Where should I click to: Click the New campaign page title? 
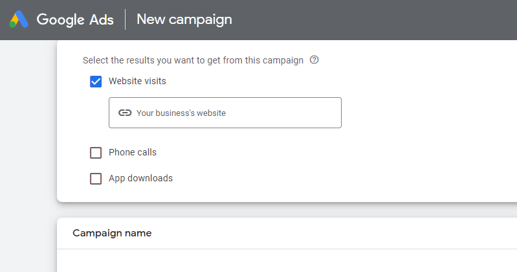pyautogui.click(x=184, y=19)
